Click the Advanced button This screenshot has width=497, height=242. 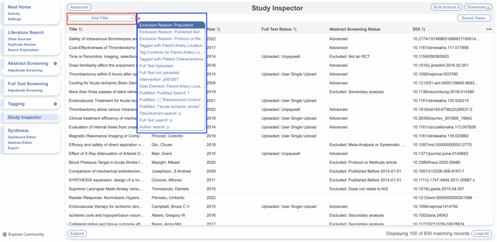(80, 7)
